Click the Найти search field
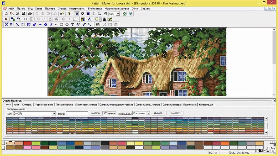 coord(77,114)
